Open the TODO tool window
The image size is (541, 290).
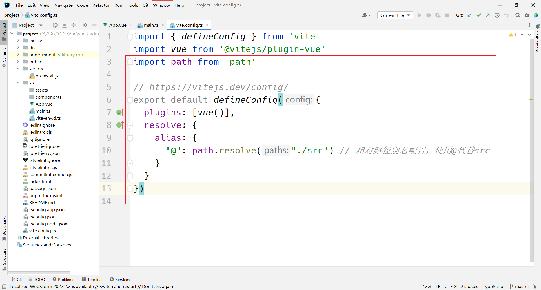point(37,280)
